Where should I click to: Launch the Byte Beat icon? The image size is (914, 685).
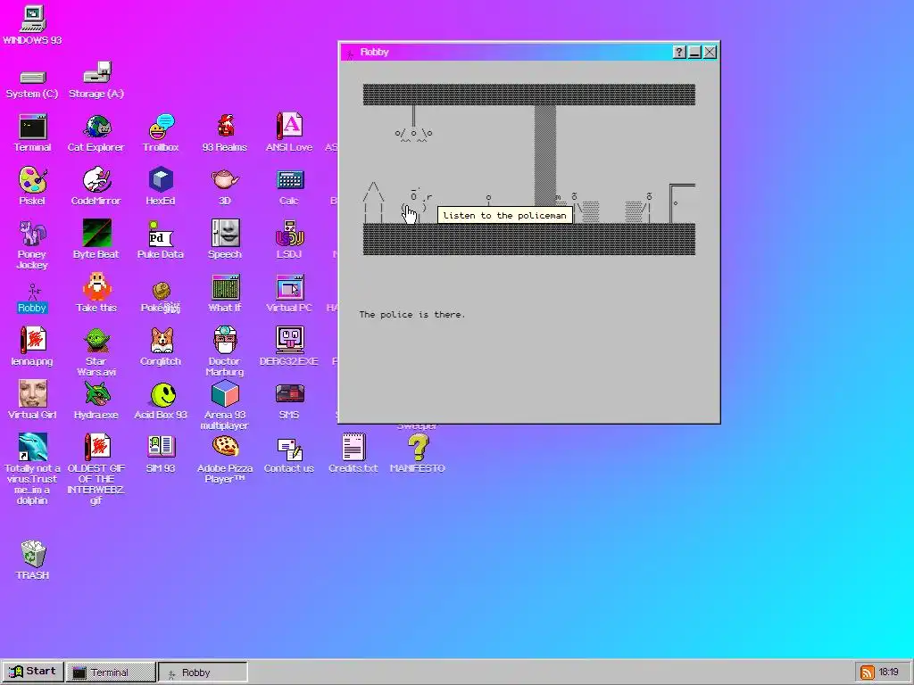pos(96,240)
